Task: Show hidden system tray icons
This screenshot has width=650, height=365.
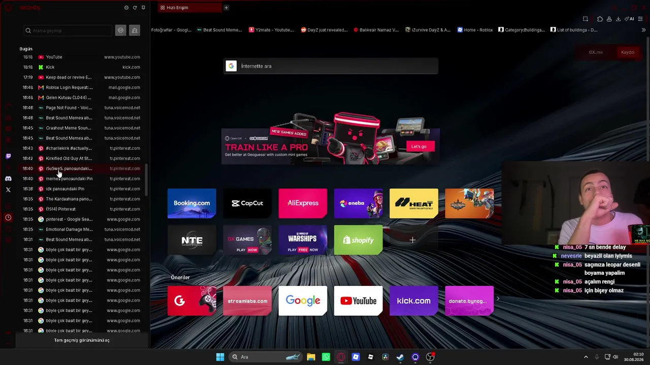Action: tap(586, 357)
